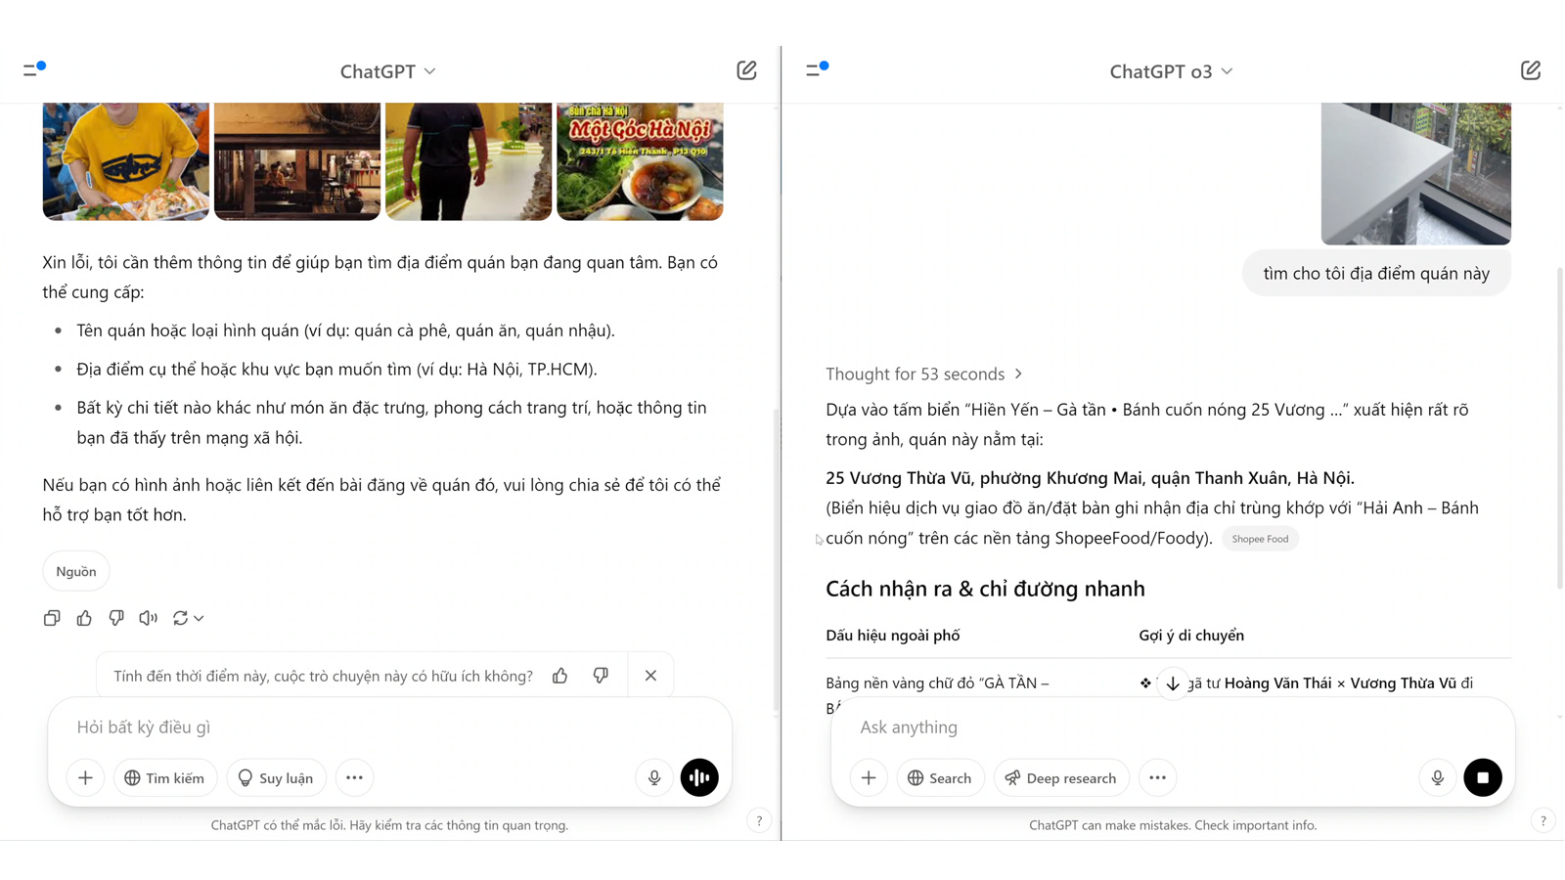This screenshot has height=880, width=1565.
Task: Click left chat vertical scrollbar
Action: (778, 559)
